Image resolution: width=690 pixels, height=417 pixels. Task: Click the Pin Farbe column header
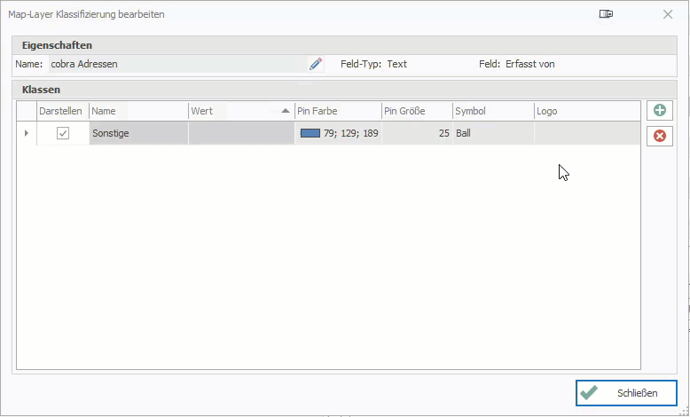pyautogui.click(x=337, y=111)
